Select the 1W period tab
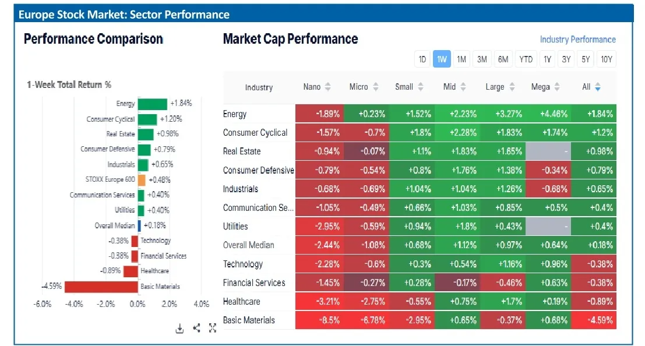Screen dimensions: 645x346 click(x=442, y=59)
